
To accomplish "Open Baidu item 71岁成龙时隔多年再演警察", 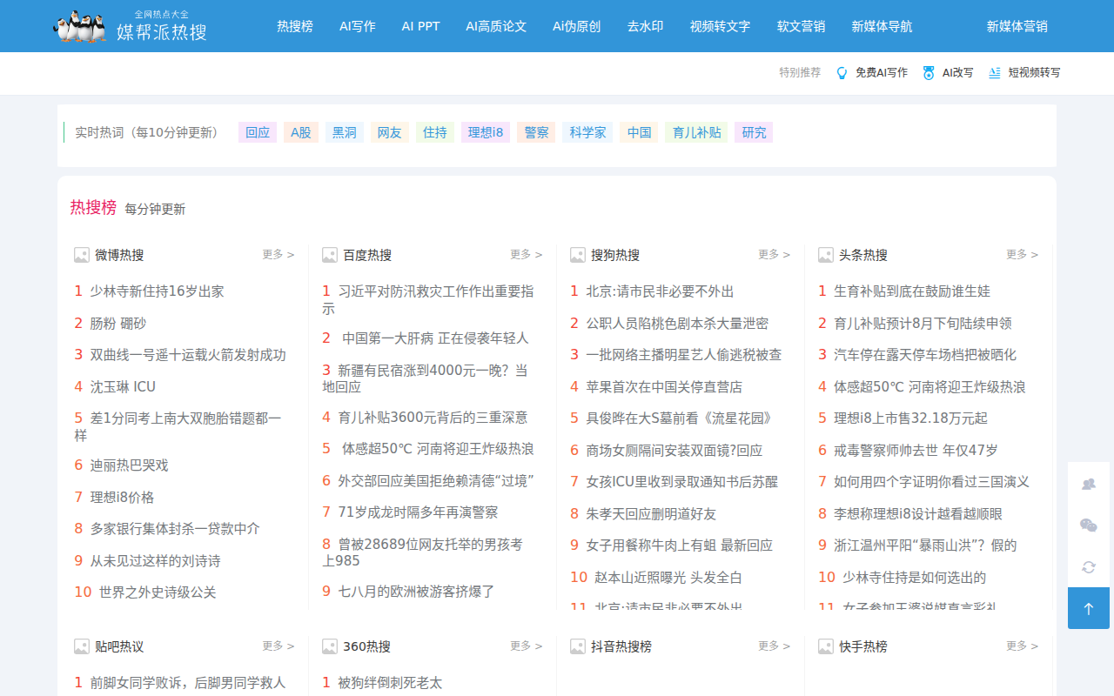I will (x=418, y=512).
